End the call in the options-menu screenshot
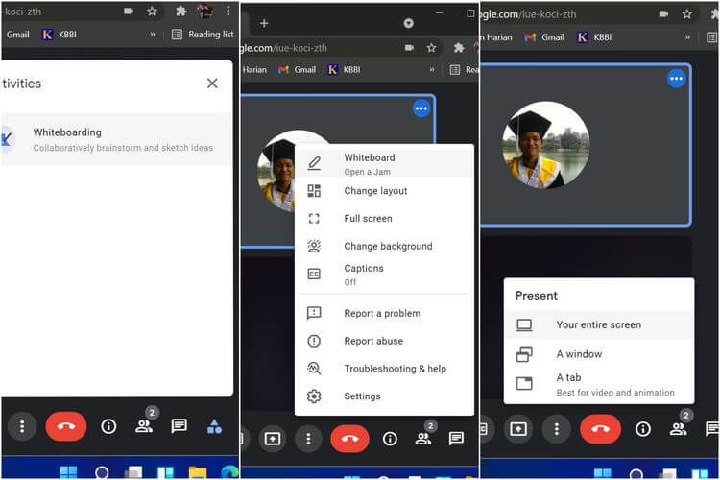This screenshot has width=720, height=480. click(x=349, y=439)
